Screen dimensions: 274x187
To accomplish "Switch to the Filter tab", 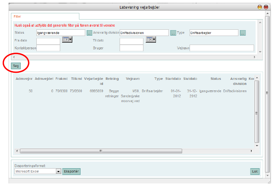I will [18, 17].
